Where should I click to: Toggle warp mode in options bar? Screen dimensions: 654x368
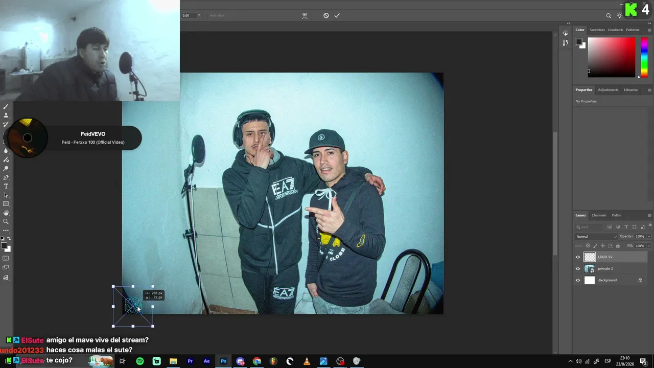tap(305, 15)
